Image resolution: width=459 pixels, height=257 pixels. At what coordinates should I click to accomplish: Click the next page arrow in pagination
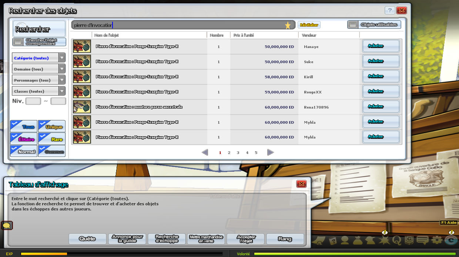tap(271, 153)
